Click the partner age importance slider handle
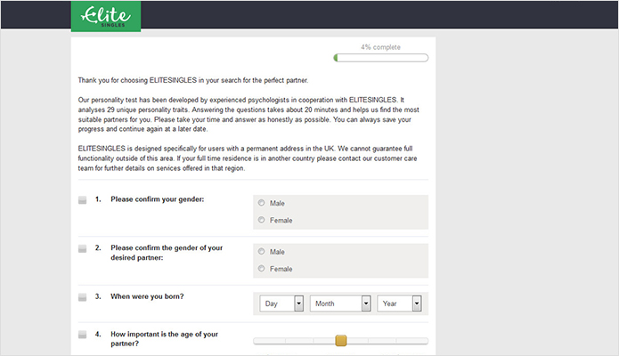 pyautogui.click(x=341, y=341)
